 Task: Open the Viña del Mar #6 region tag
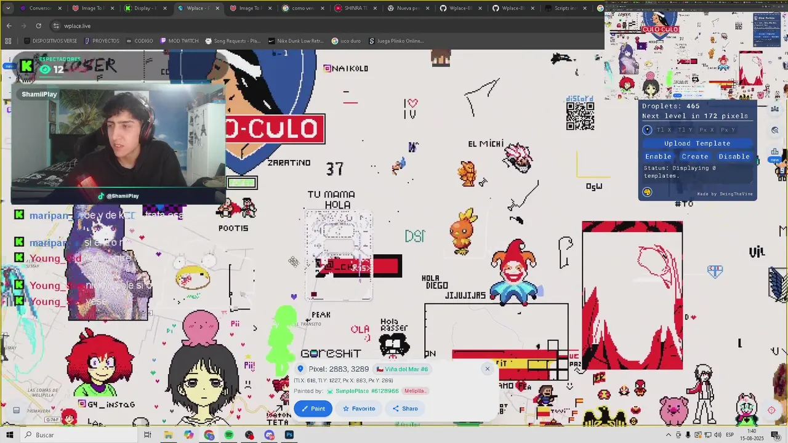tap(402, 369)
